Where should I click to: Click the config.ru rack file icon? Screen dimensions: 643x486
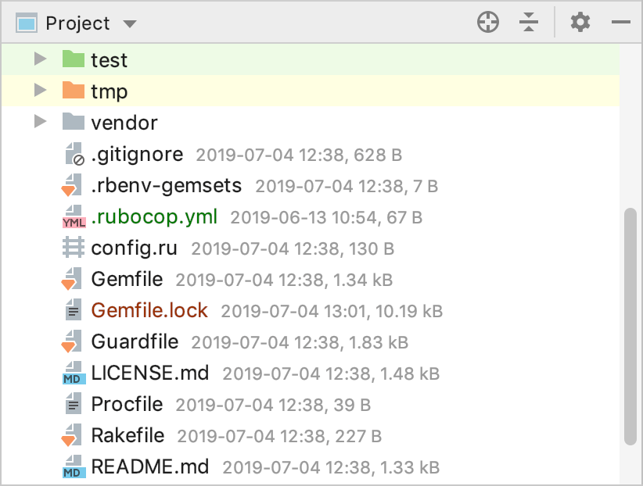click(x=73, y=248)
